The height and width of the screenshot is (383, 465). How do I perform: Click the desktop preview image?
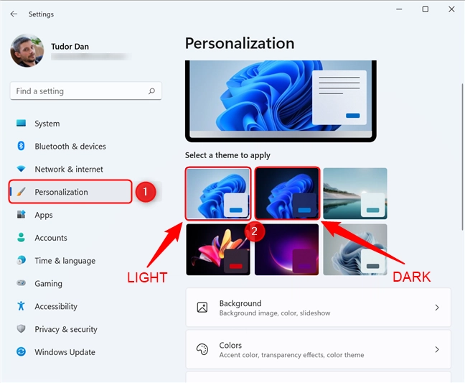281,101
